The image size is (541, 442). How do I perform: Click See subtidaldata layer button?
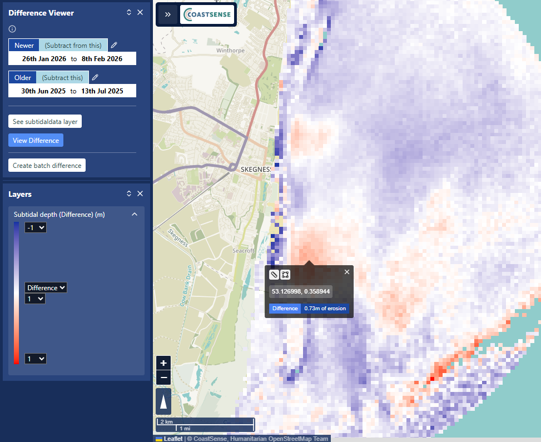pyautogui.click(x=45, y=121)
